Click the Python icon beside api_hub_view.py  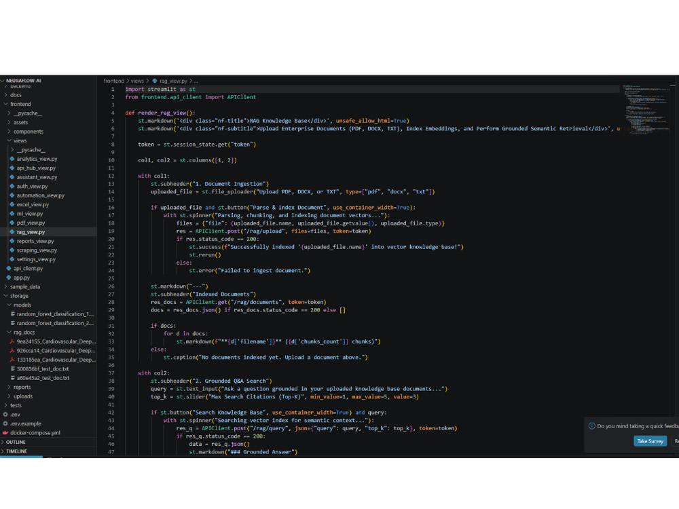12,168
